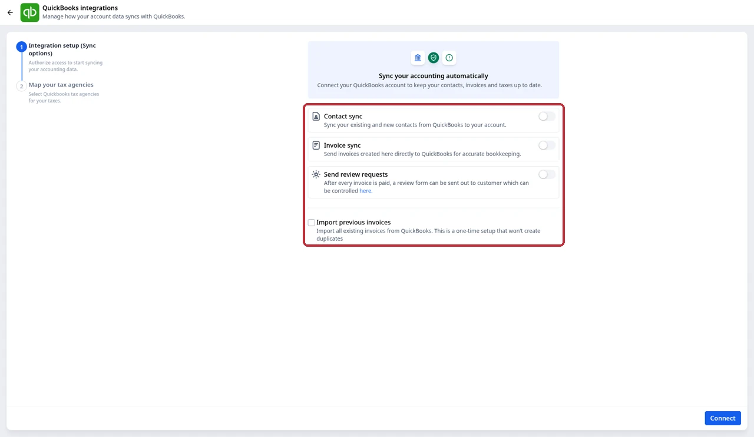The image size is (754, 437).
Task: Click the Send review requests sparkle icon
Action: [x=316, y=174]
